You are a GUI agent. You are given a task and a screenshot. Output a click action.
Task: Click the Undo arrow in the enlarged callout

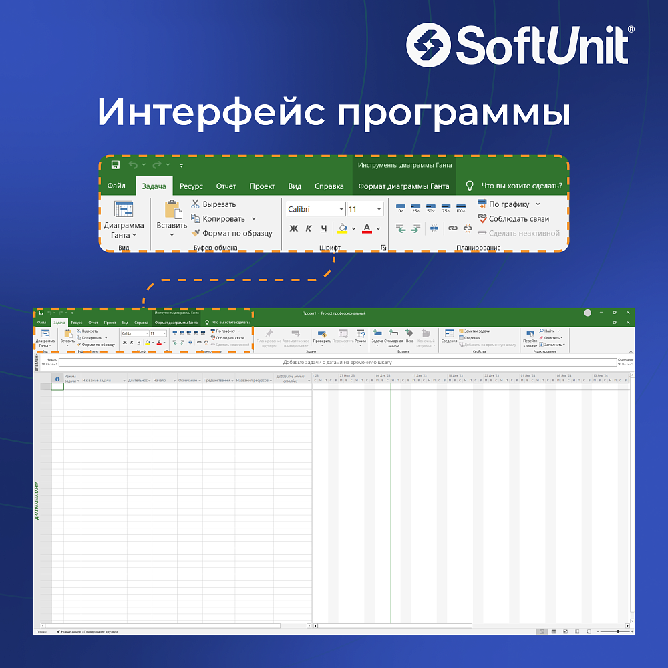click(x=134, y=165)
